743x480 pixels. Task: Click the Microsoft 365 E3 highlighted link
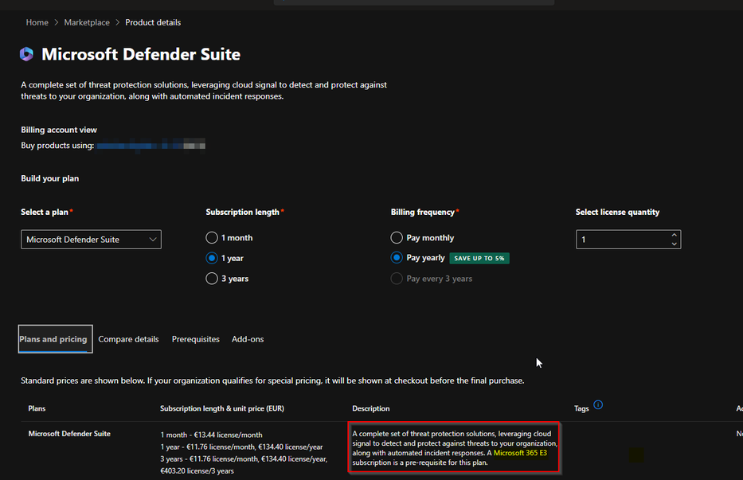tap(520, 452)
